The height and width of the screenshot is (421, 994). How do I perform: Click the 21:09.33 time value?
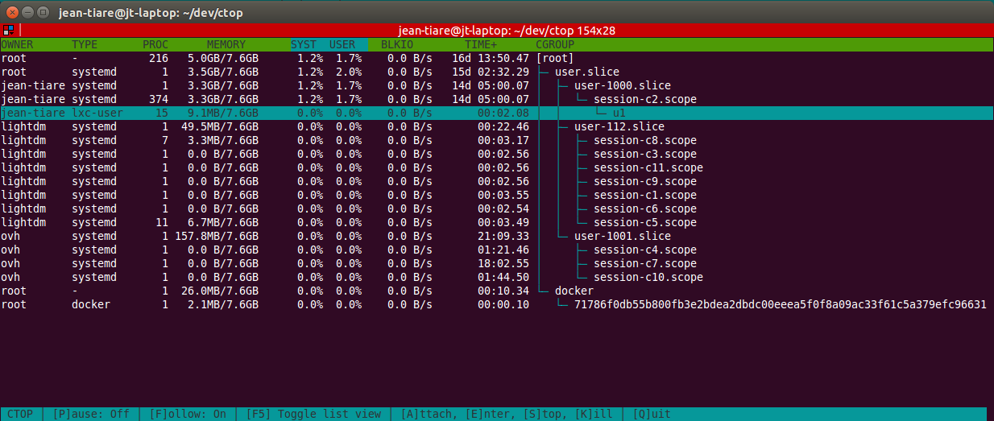point(503,236)
